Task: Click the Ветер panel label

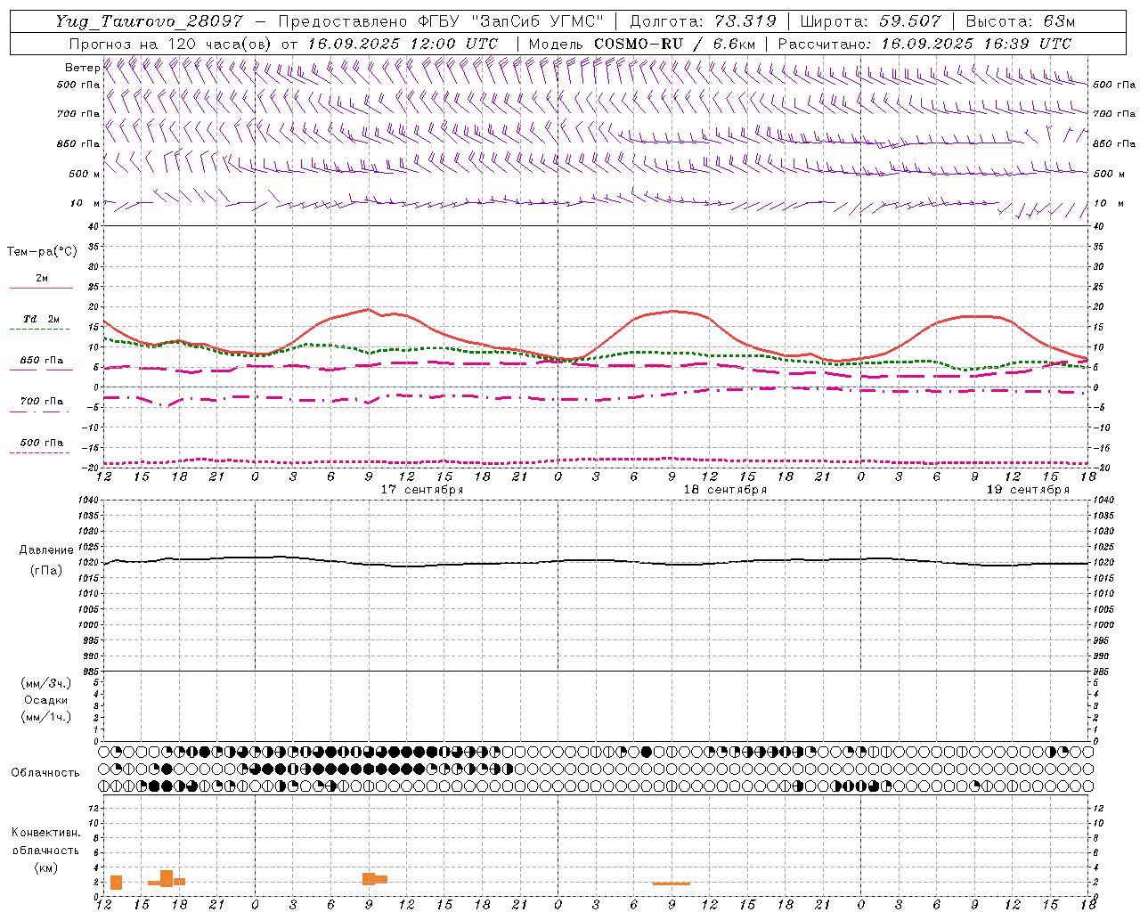Action: tap(82, 68)
